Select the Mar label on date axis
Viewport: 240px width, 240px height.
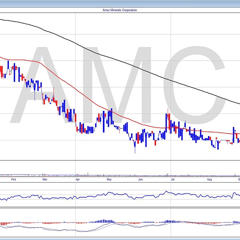click(45, 180)
